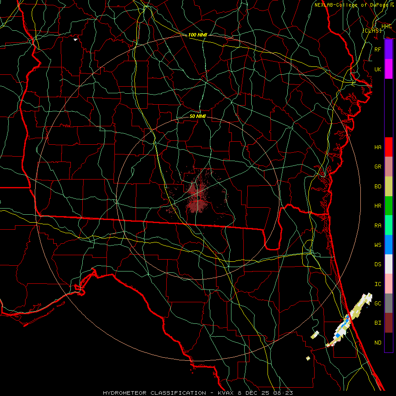This screenshot has width=396, height=396.
Task: Click the BI legend label
Action: pos(378,323)
